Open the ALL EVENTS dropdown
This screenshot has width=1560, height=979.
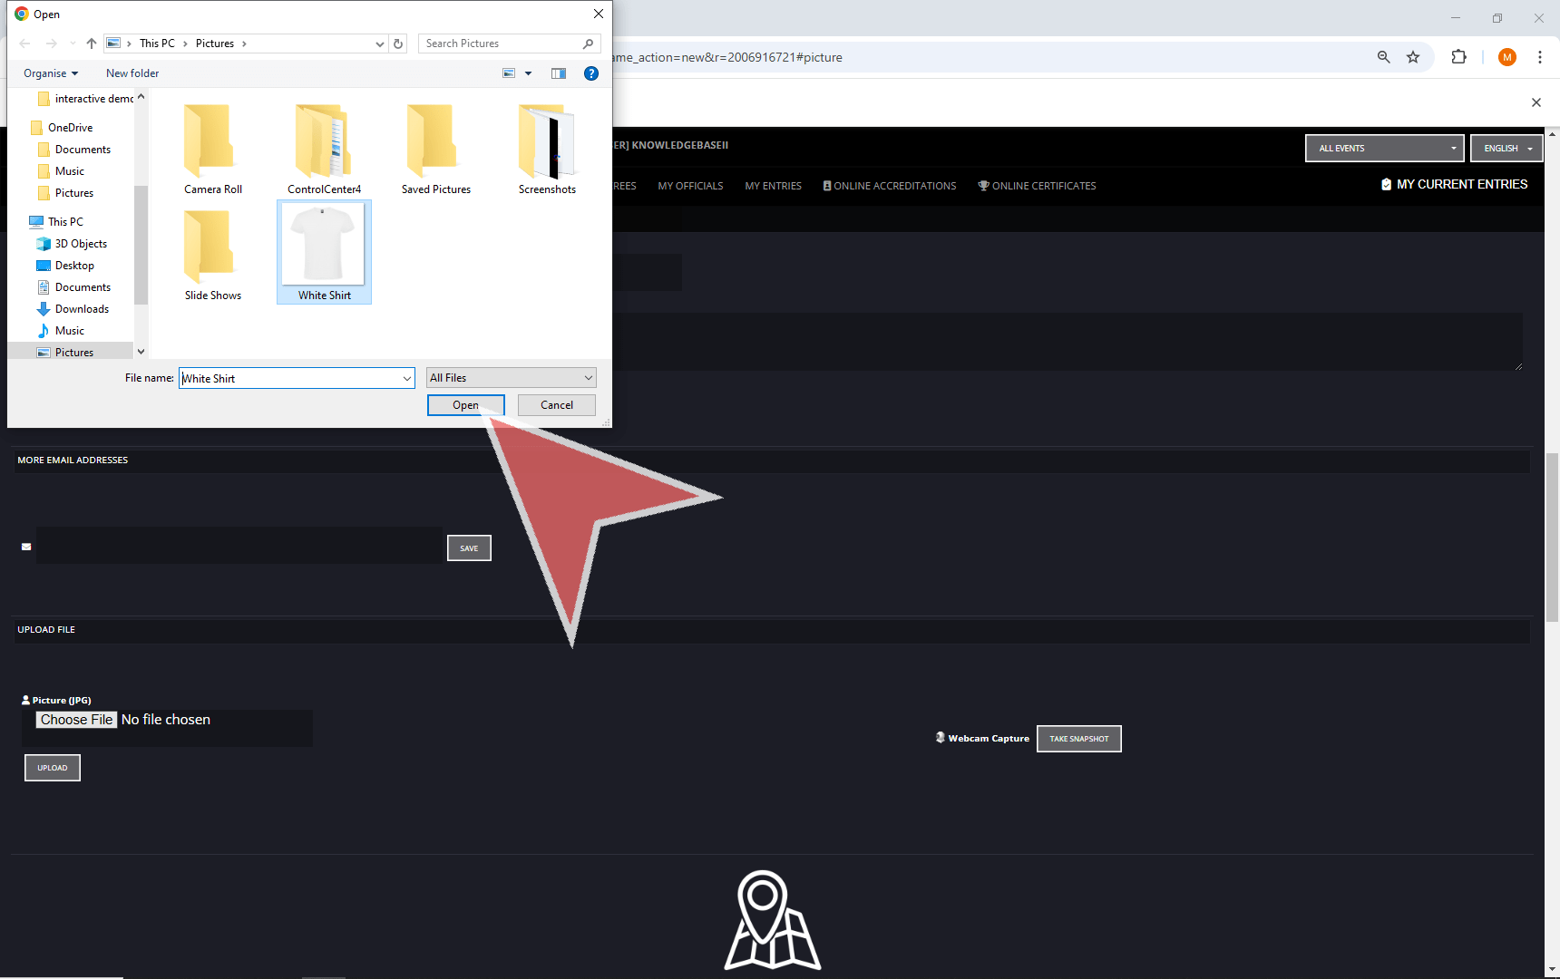coord(1384,149)
